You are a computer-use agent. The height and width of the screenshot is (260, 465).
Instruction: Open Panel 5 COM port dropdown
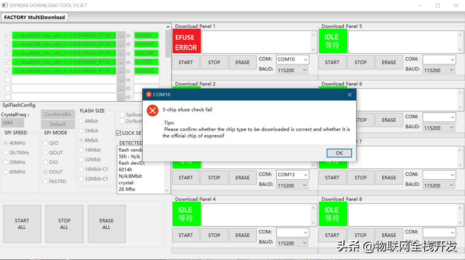point(439,59)
